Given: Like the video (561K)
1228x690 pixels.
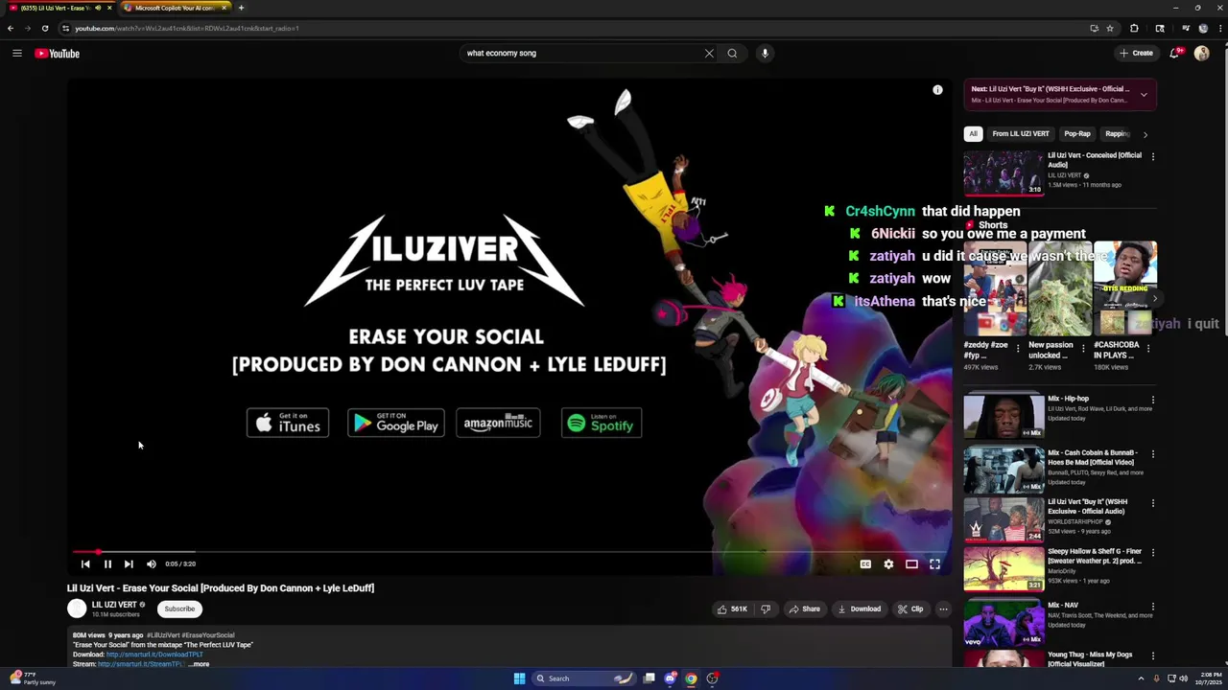Looking at the screenshot, I should tap(733, 609).
